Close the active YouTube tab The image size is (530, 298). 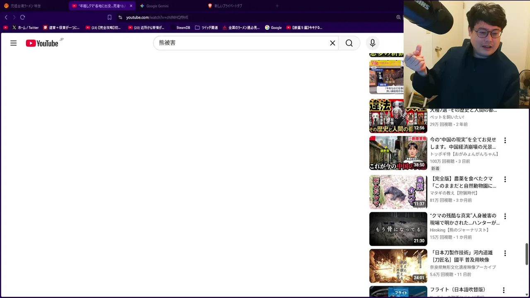click(131, 6)
